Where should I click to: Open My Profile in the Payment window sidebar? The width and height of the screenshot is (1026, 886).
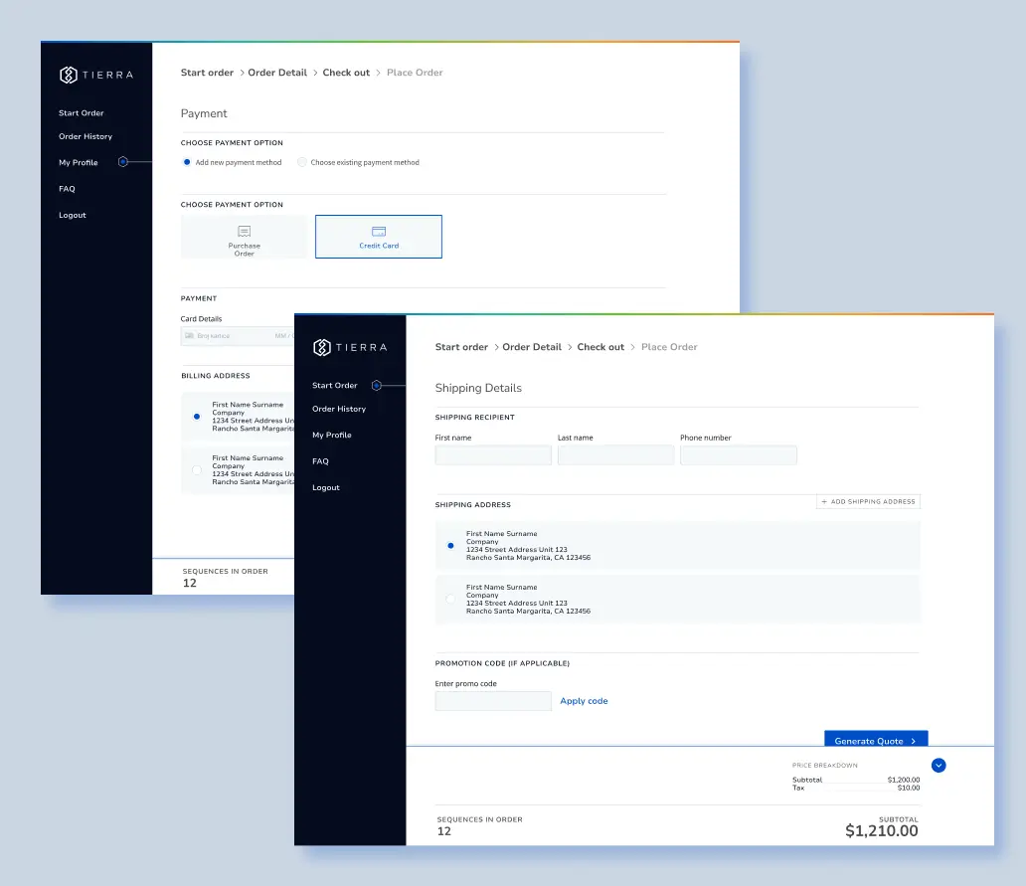[x=79, y=163]
